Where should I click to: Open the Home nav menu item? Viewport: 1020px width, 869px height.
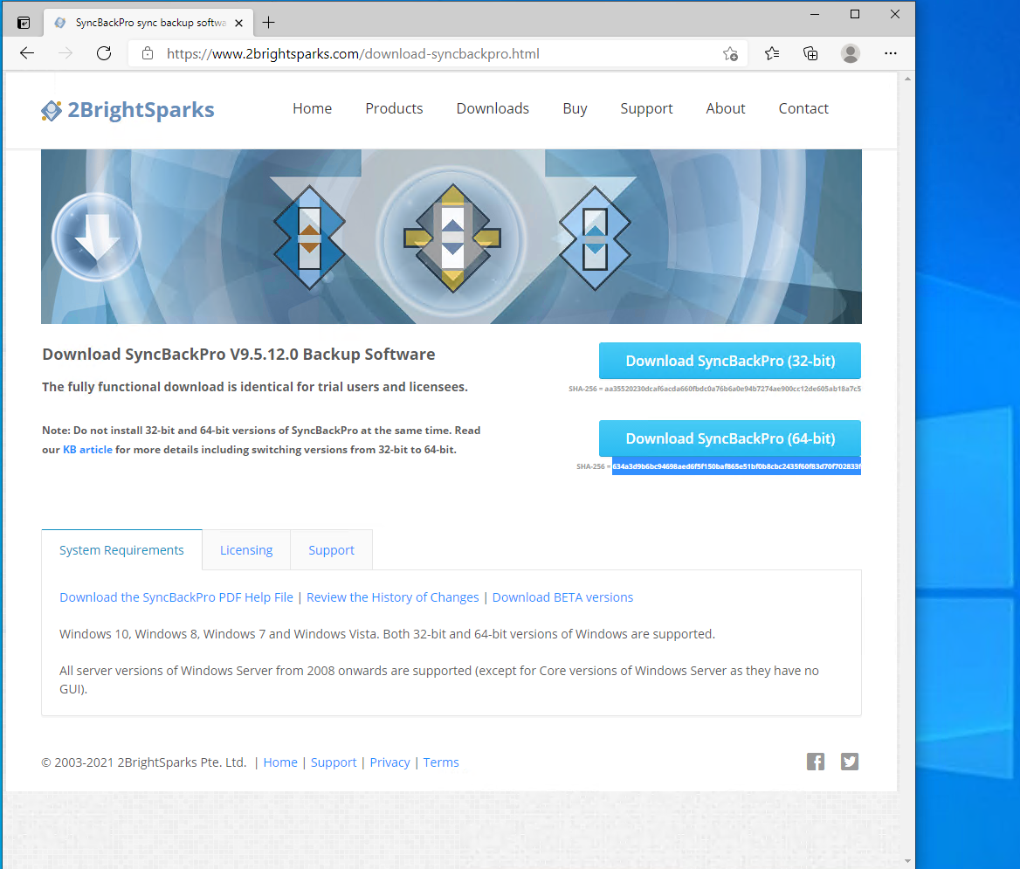tap(313, 108)
